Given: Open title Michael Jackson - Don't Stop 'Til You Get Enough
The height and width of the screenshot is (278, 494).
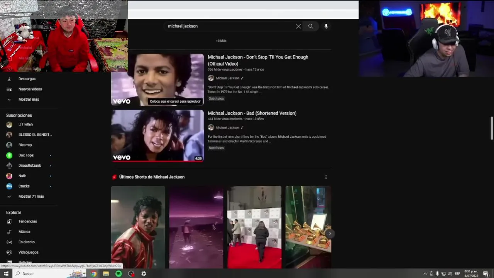Looking at the screenshot, I should 258,60.
